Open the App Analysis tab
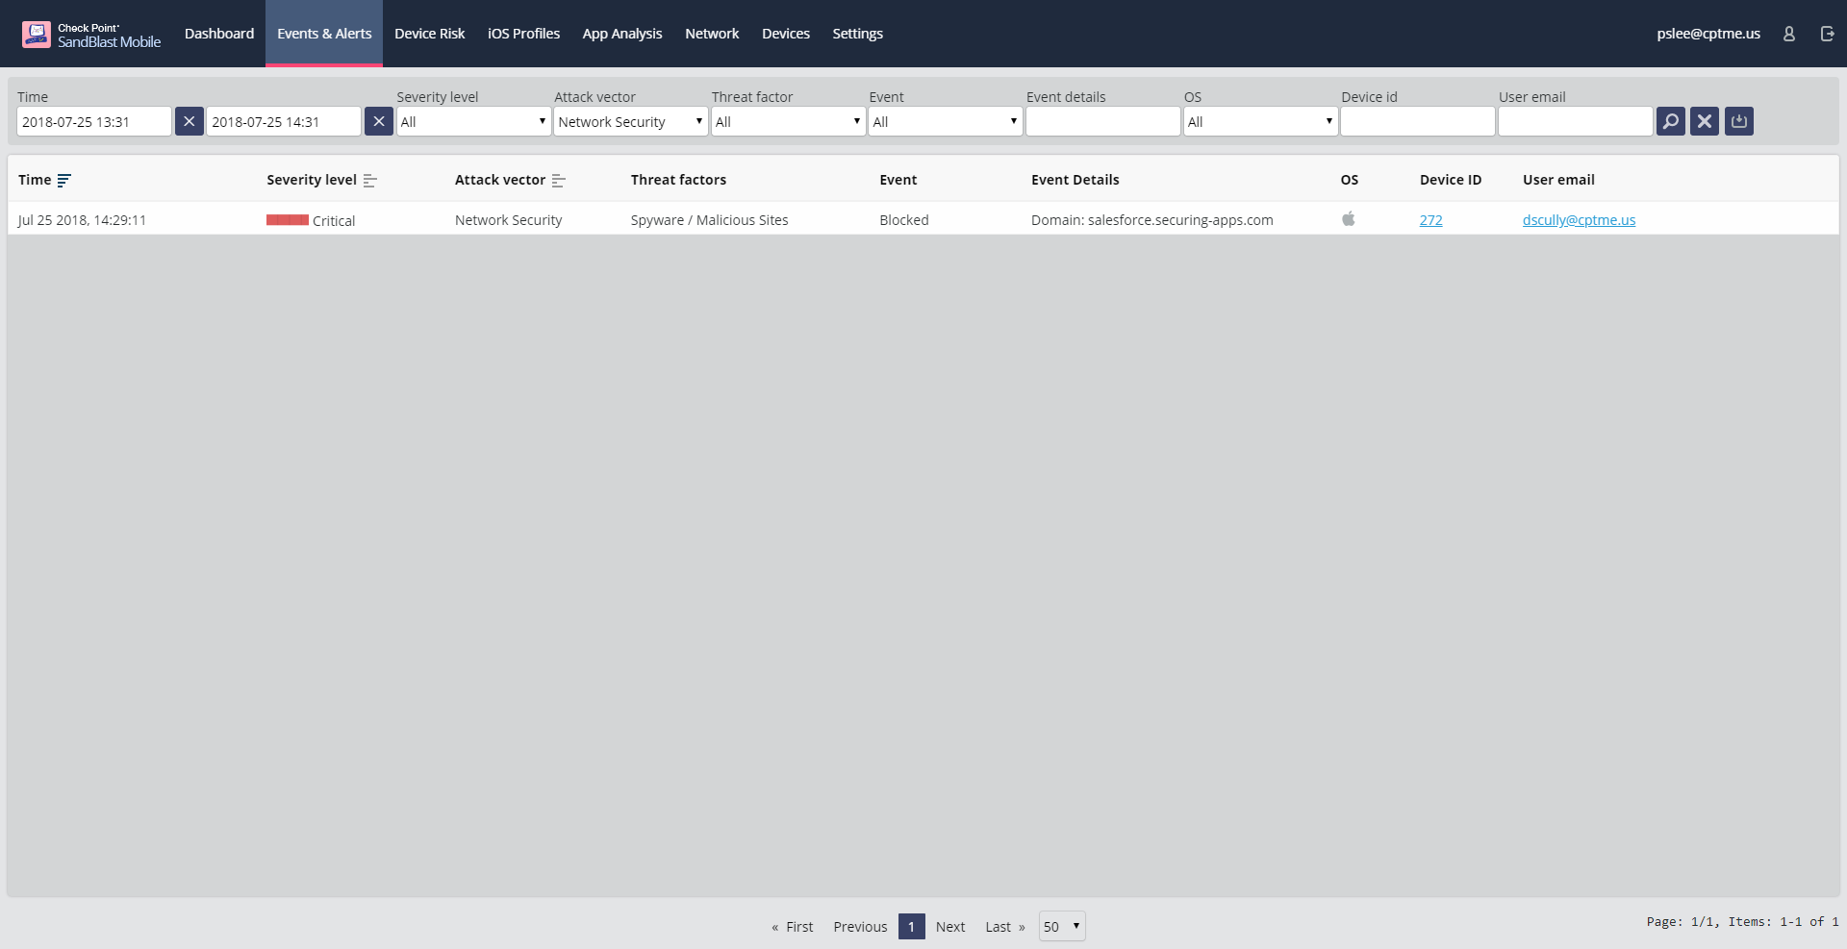The image size is (1847, 949). click(x=622, y=34)
